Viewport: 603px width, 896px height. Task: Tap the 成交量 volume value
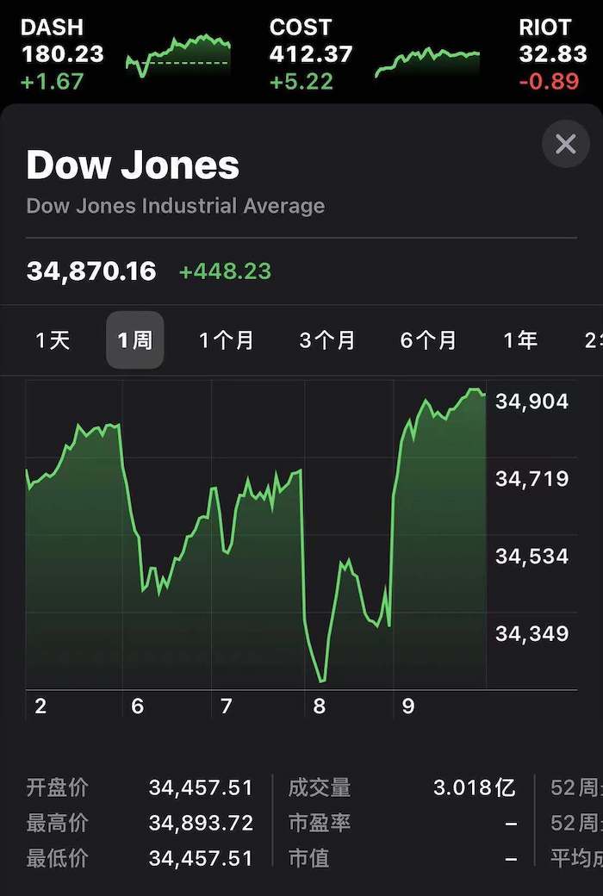click(x=474, y=787)
